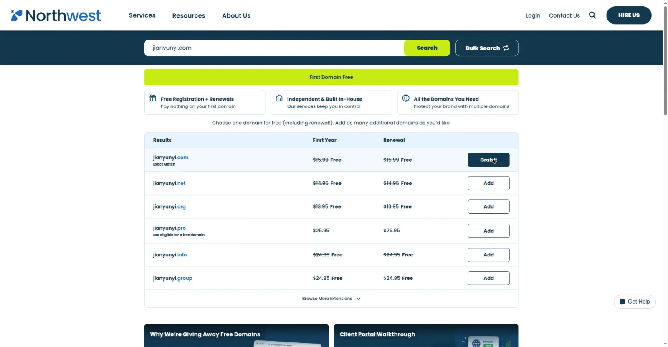Click the house icon beside Independent & Built In-House
This screenshot has height=347, width=668.
coord(279,98)
